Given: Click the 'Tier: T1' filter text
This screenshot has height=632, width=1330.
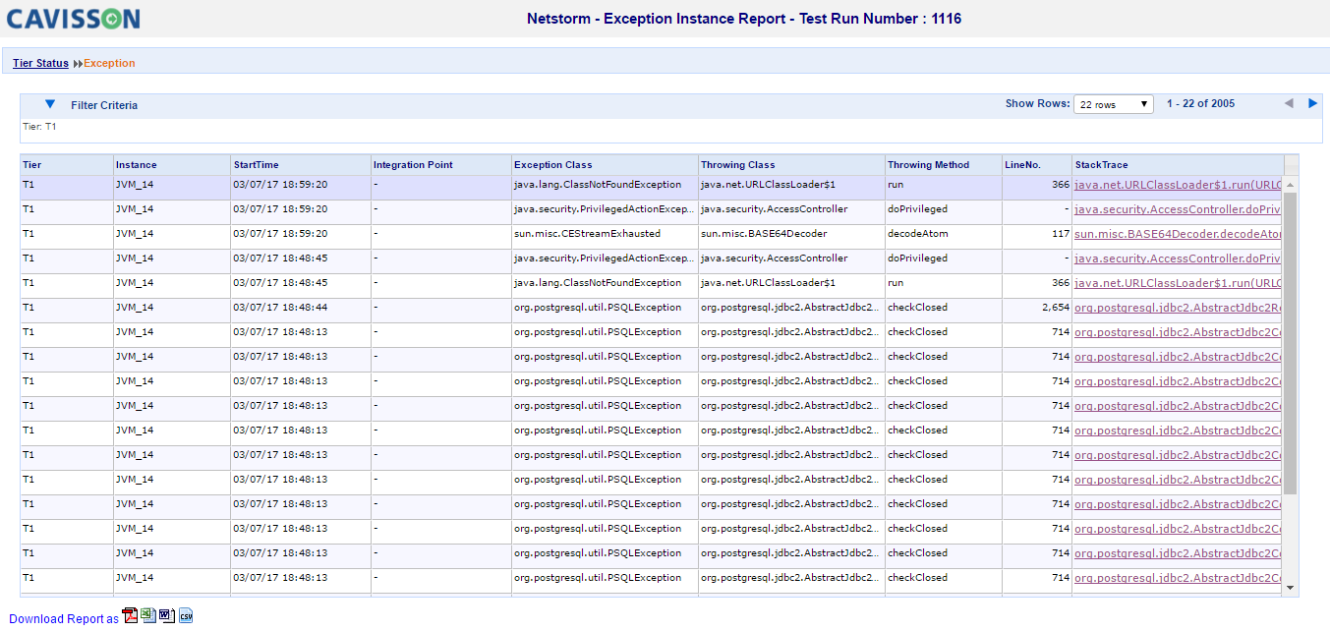Looking at the screenshot, I should [x=39, y=127].
